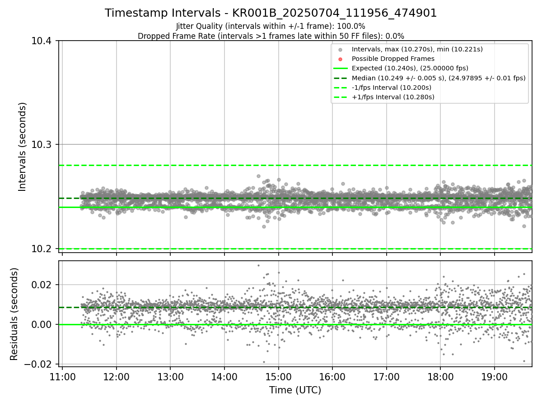Viewport: 542px width, 406px height.
Task: Click the 13:00 time tick label
Action: coord(170,376)
